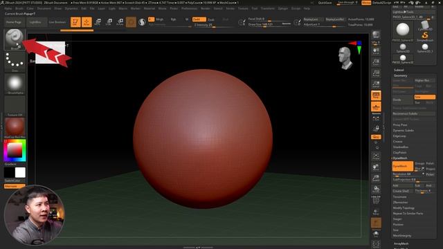443x249 pixels.
Task: Click the BPR render icon
Action: [x=376, y=35]
